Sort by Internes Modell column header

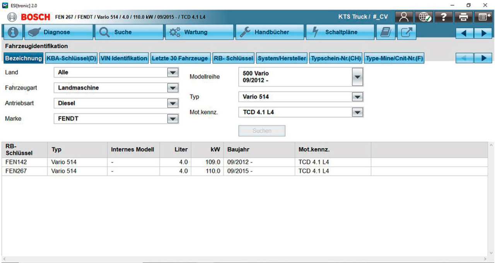coord(133,150)
